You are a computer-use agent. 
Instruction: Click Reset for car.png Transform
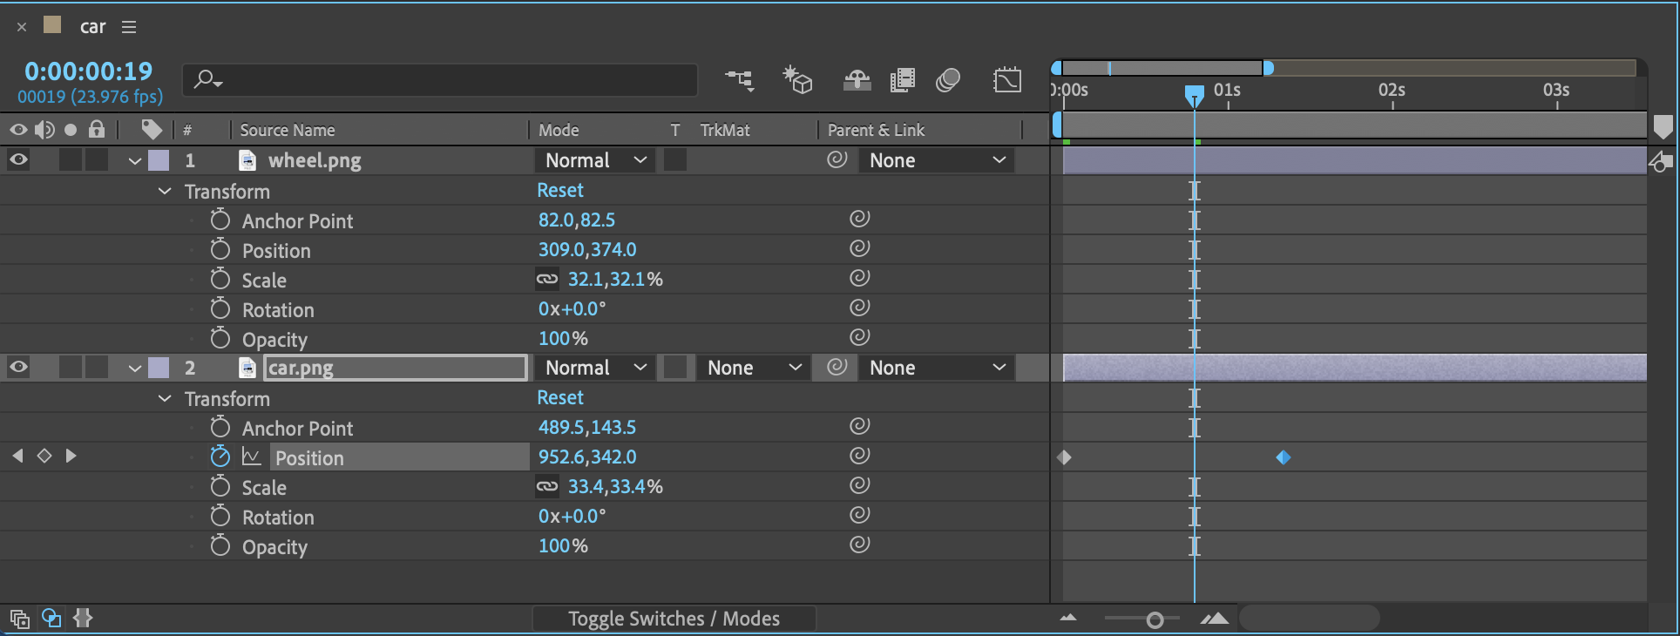559,398
